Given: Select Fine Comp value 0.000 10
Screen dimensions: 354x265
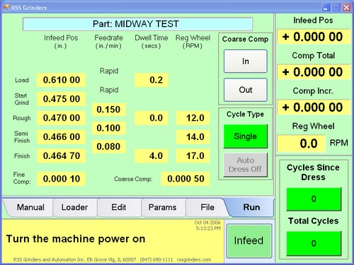Looking at the screenshot, I should pyautogui.click(x=61, y=179).
